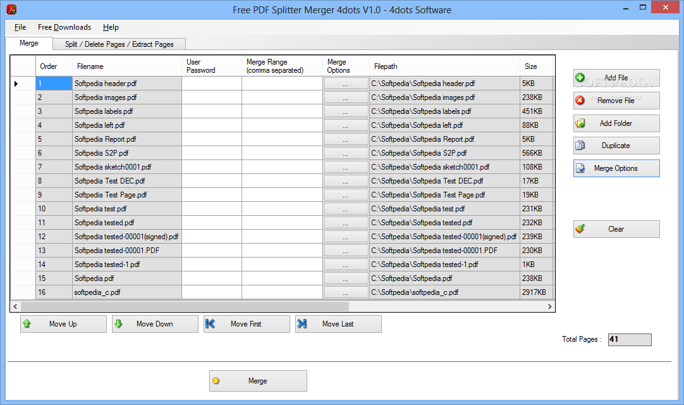The height and width of the screenshot is (405, 684).
Task: Switch to the Merge tab
Action: (29, 43)
